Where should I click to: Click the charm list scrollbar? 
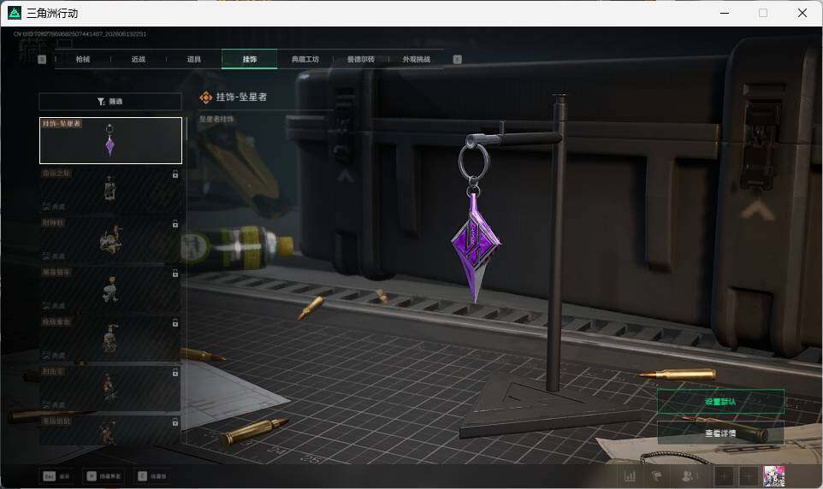point(186,131)
